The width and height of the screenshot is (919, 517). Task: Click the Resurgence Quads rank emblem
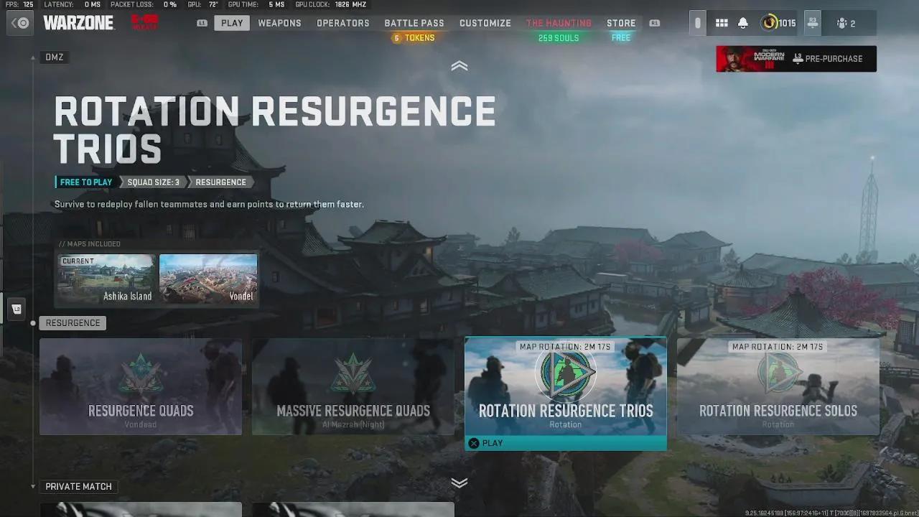(141, 374)
